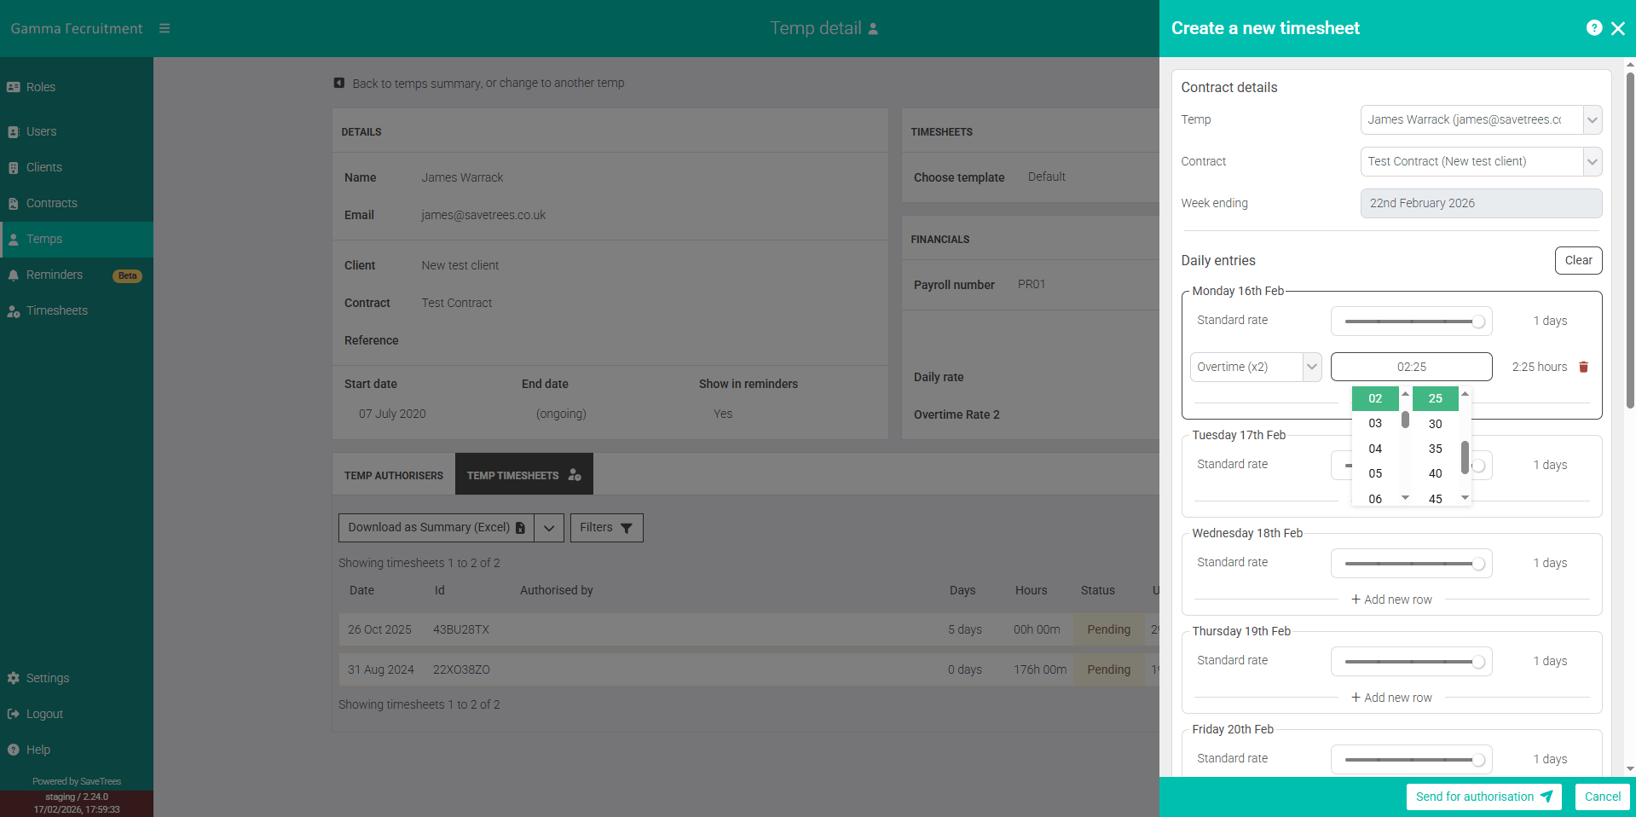Image resolution: width=1636 pixels, height=817 pixels.
Task: Open Settings from the sidebar
Action: click(x=46, y=677)
